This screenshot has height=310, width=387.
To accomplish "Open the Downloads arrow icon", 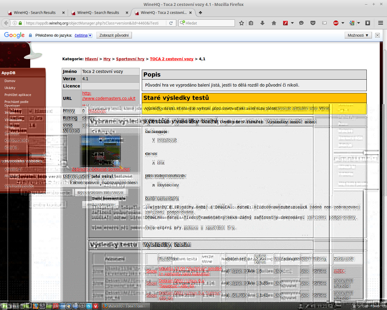I will (x=262, y=23).
